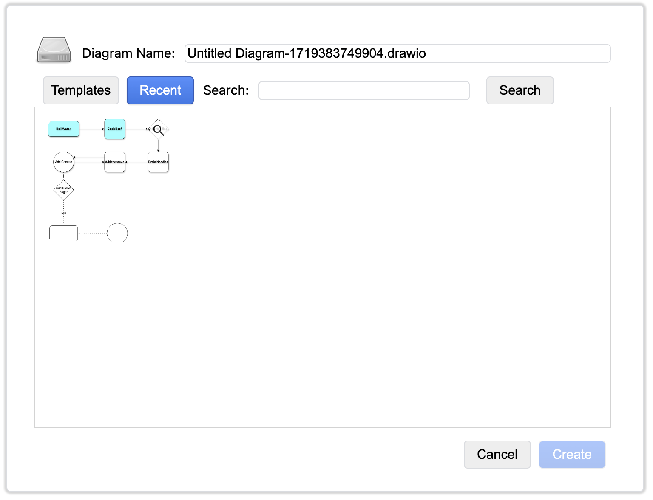
Task: Click the hard drive storage icon
Action: point(54,51)
